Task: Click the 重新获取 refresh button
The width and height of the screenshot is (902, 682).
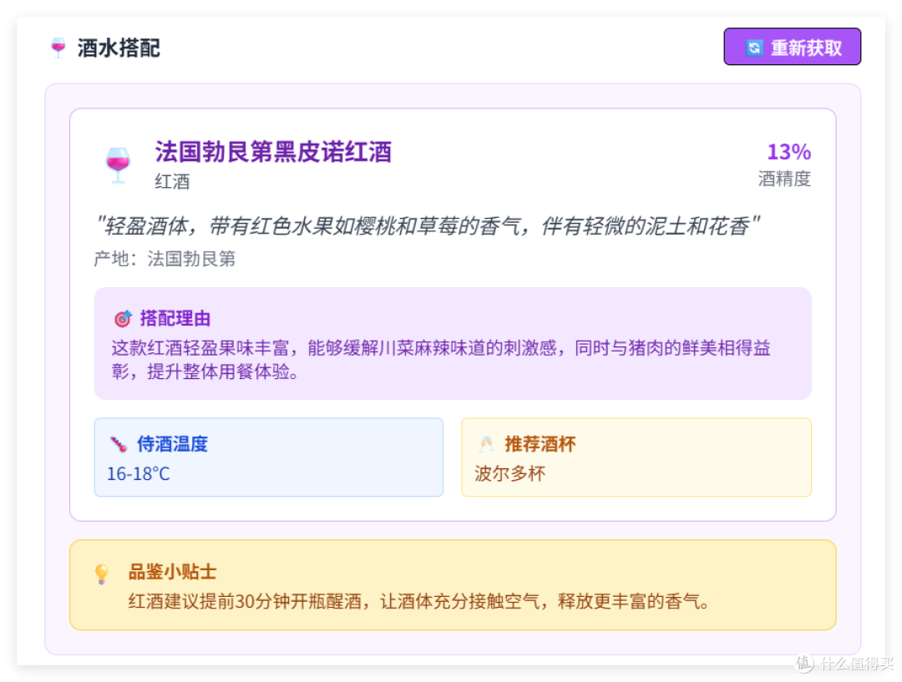Action: point(792,47)
